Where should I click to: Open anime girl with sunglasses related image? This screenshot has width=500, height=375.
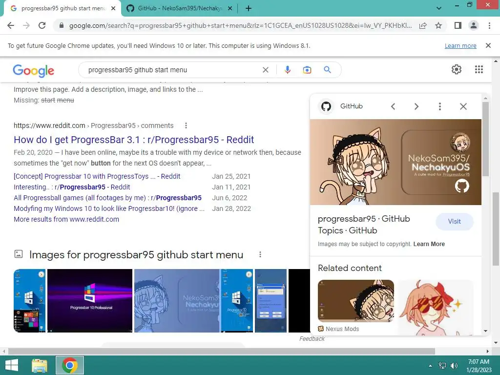click(435, 308)
